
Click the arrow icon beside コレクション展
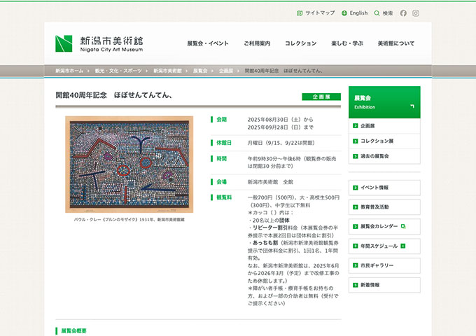[x=356, y=141]
